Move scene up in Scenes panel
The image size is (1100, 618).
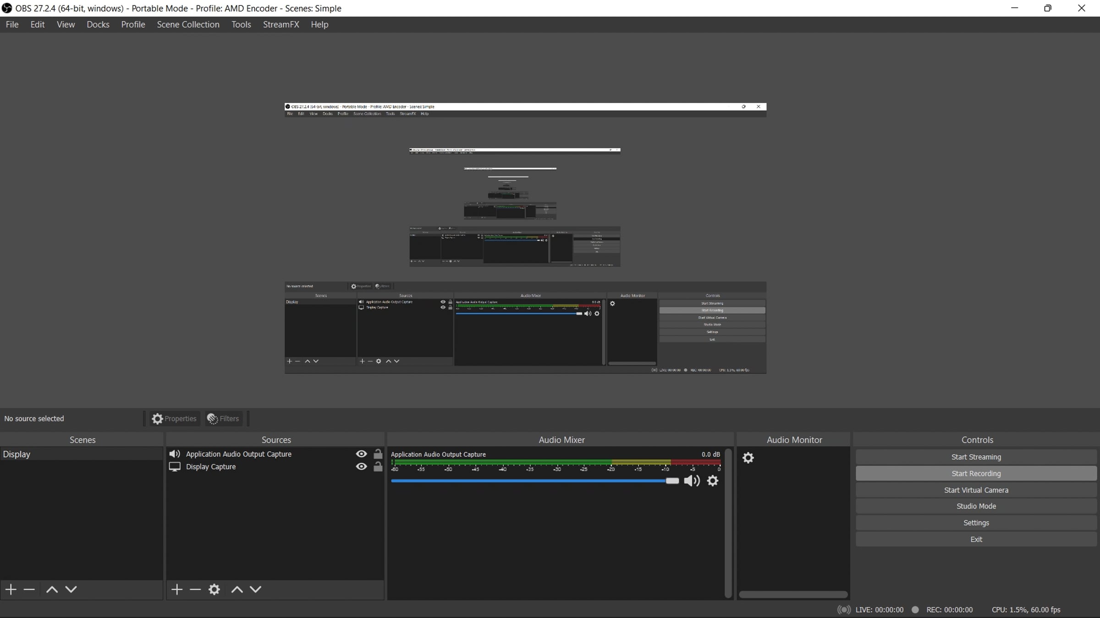(x=52, y=589)
